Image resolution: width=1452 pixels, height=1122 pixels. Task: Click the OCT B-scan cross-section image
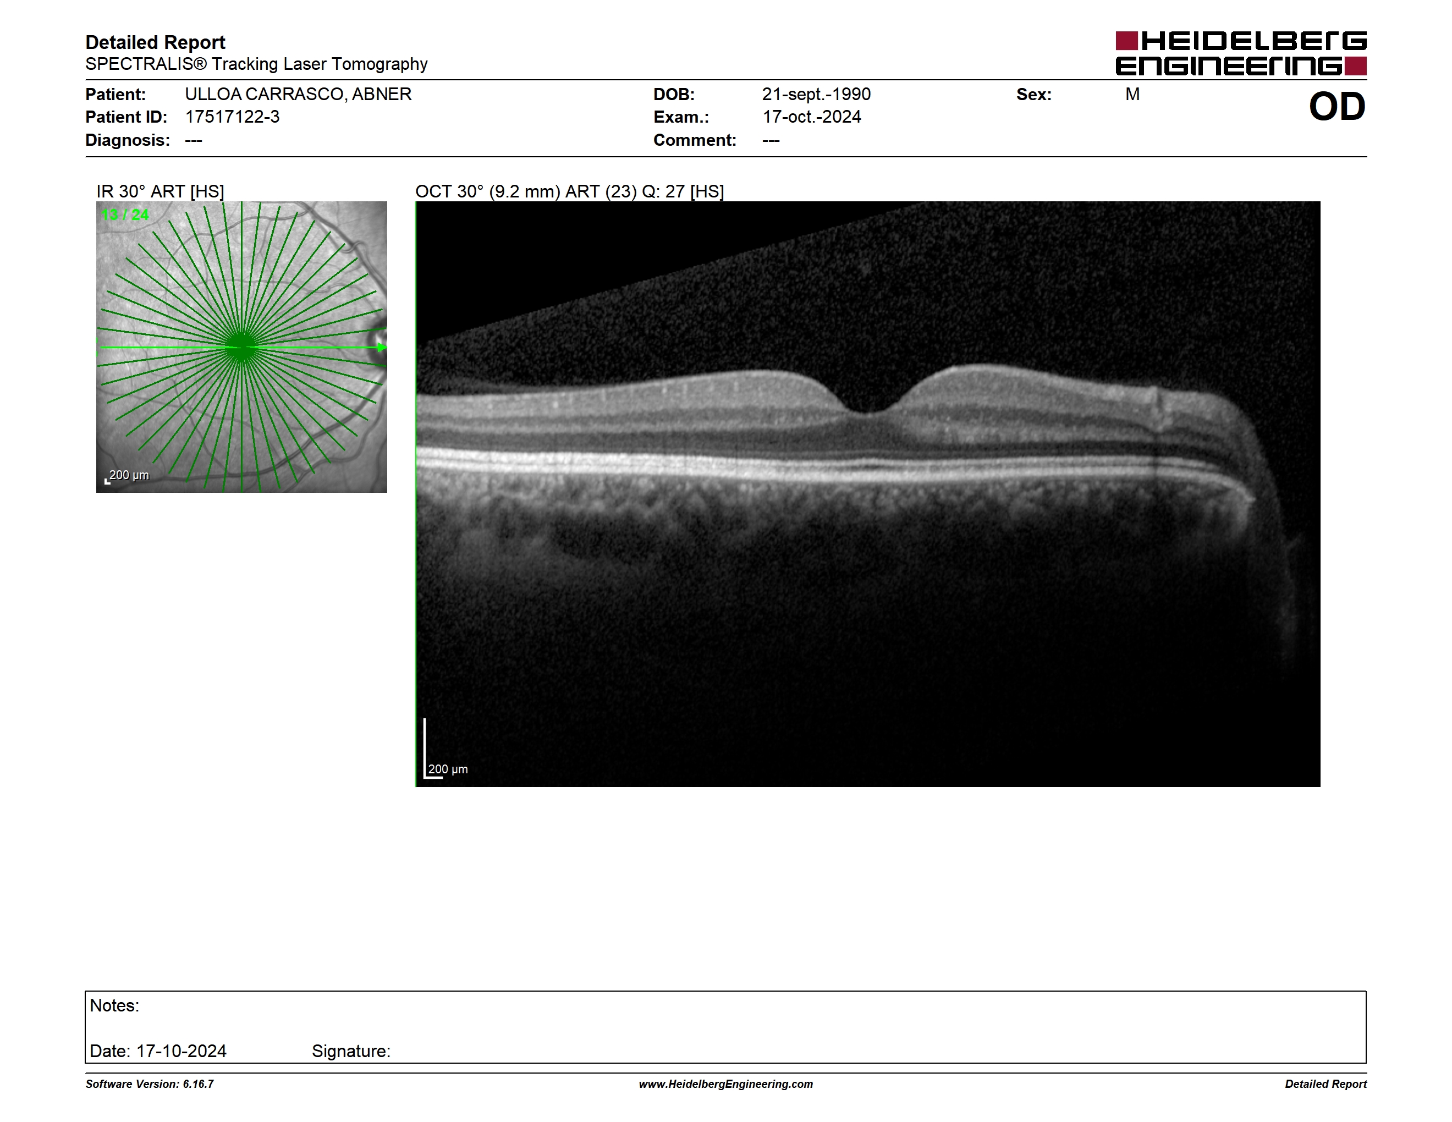pyautogui.click(x=867, y=494)
